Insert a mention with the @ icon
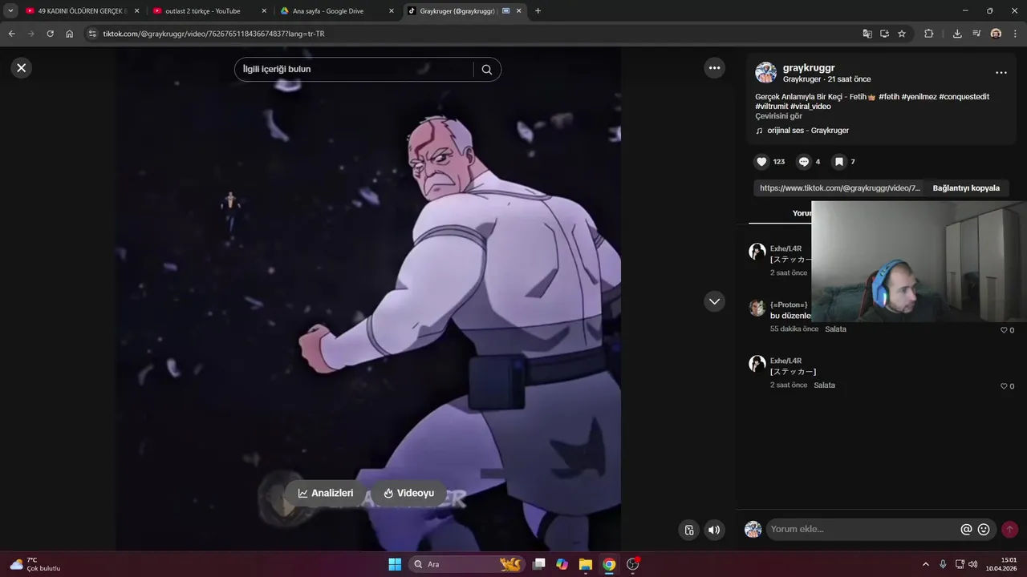Screen dimensions: 1027x577 coord(966,530)
